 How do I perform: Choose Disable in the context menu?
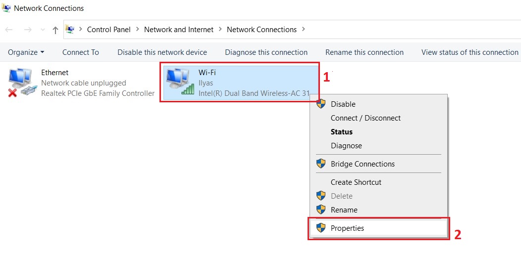coord(343,104)
